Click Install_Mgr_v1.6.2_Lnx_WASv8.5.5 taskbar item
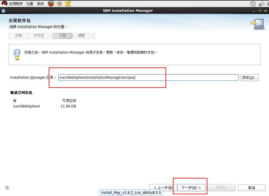This screenshot has width=269, height=196. 131,193
